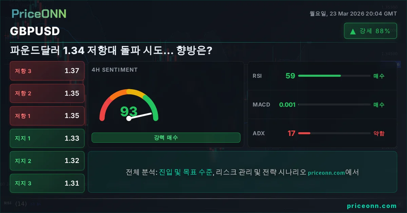Click the priceonn.com footer watermark
Image resolution: width=407 pixels, height=213 pixels.
pyautogui.click(x=372, y=206)
